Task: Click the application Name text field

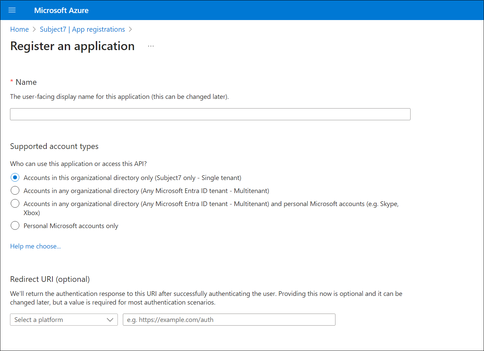Action: (x=210, y=114)
